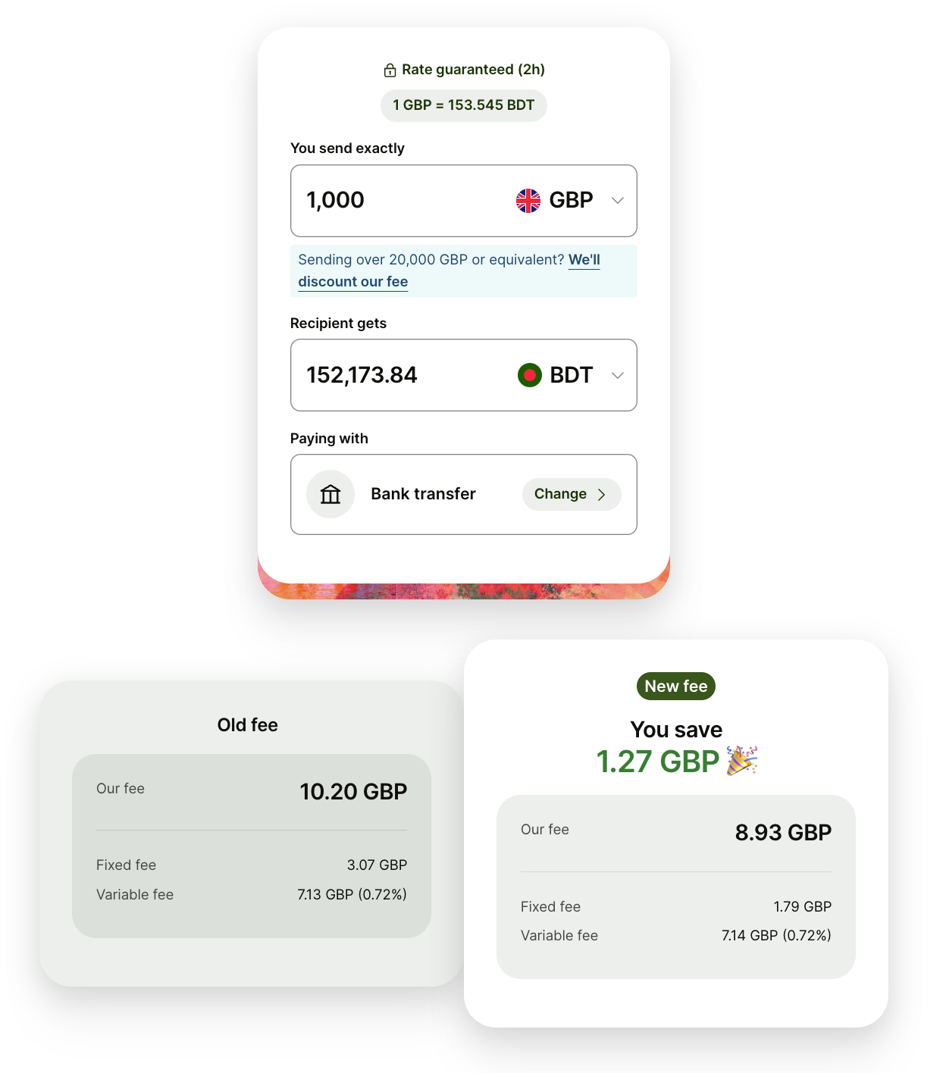The height and width of the screenshot is (1073, 946).
Task: Click the Old fee amount 10.20 GBP
Action: [x=353, y=792]
